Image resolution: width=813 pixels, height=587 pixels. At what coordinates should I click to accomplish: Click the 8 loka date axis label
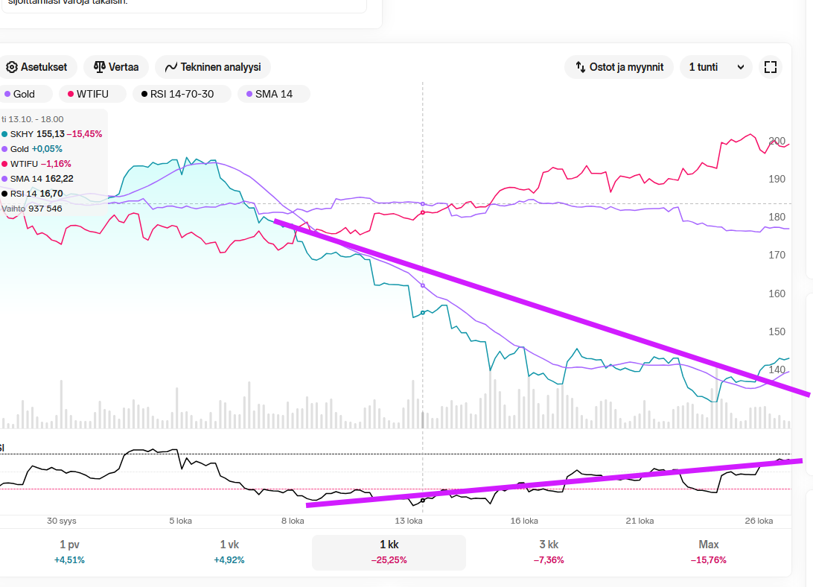point(293,521)
